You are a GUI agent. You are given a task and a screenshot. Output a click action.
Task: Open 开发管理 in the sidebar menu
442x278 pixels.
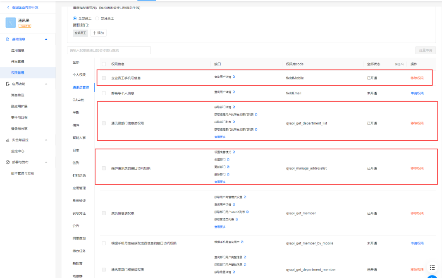click(18, 62)
